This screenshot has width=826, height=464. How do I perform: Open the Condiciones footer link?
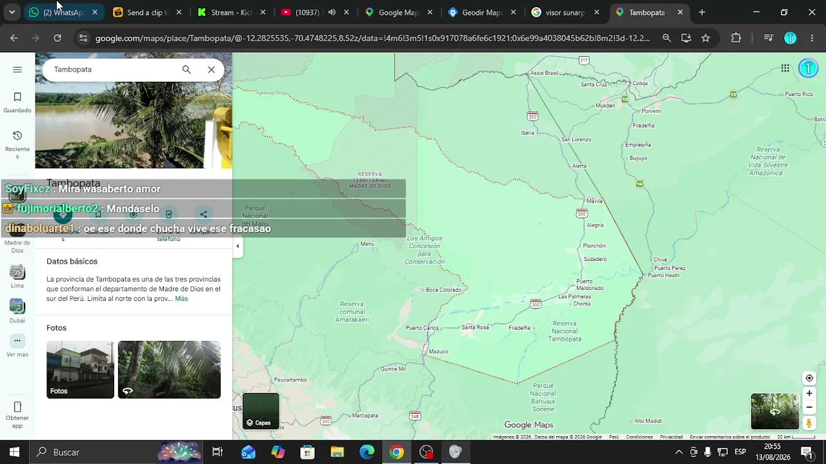tap(640, 437)
